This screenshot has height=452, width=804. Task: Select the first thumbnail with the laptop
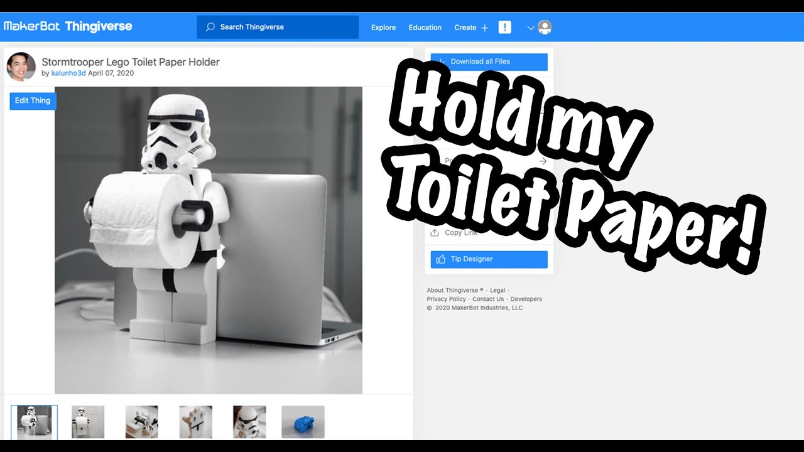[34, 422]
